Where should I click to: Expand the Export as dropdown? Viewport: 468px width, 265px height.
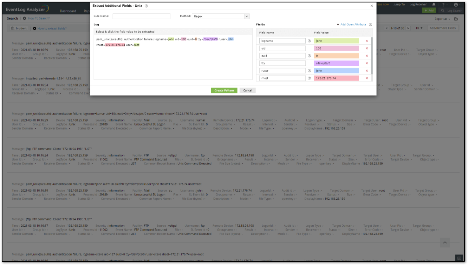[x=442, y=19]
